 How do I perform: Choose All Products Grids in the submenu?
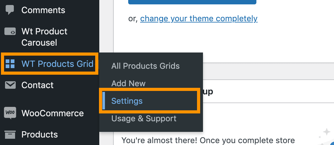tap(145, 66)
